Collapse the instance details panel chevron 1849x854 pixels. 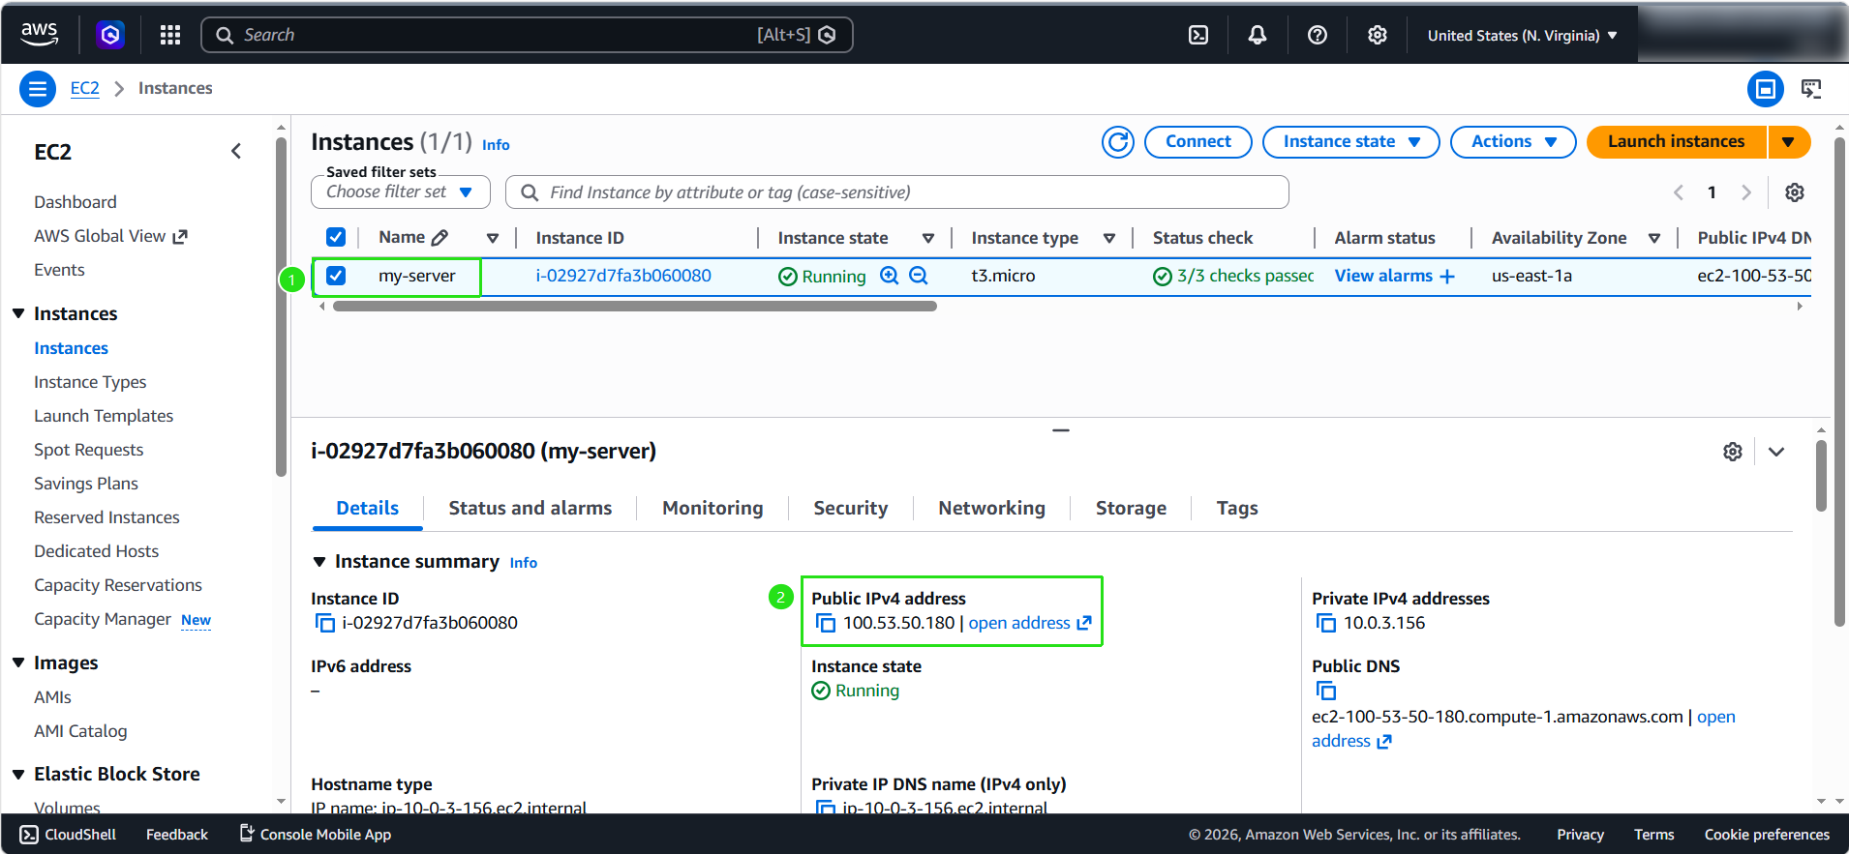1776,452
